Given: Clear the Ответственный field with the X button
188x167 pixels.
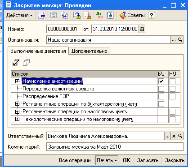Looking at the screenshot, I should pos(174,136).
